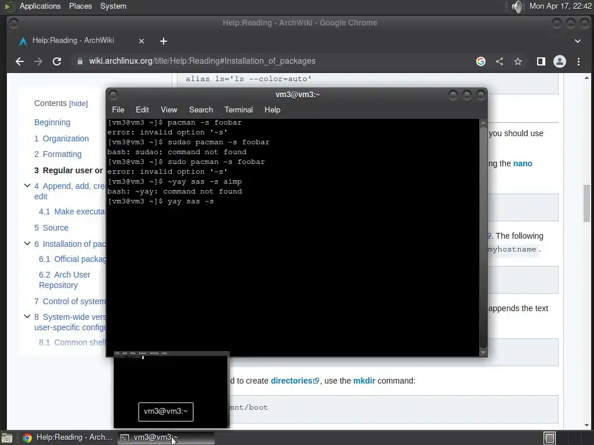Open 1 Organization contents link
This screenshot has width=594, height=445.
61,138
